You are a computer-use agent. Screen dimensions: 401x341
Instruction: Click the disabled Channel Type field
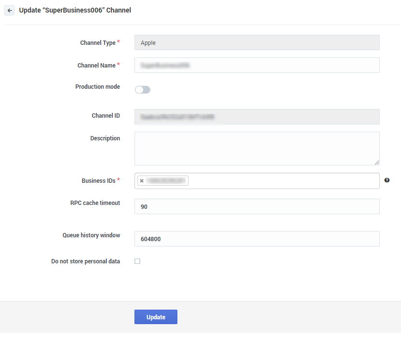[x=257, y=42]
